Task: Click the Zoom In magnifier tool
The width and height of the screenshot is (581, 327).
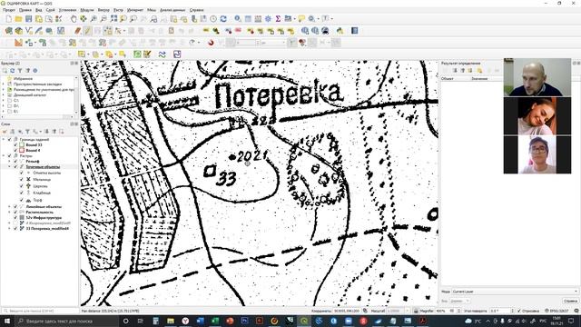Action: 94,18
